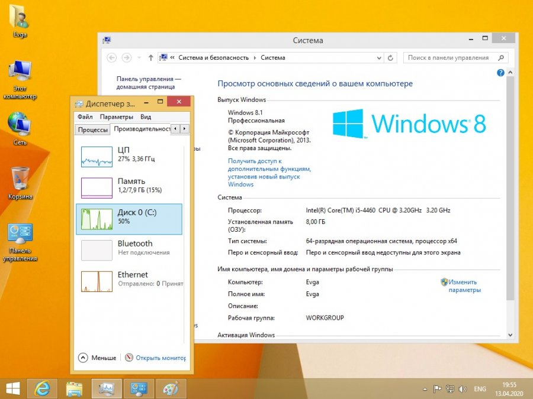Click the Task Manager title bar icon
The height and width of the screenshot is (399, 533).
79,103
